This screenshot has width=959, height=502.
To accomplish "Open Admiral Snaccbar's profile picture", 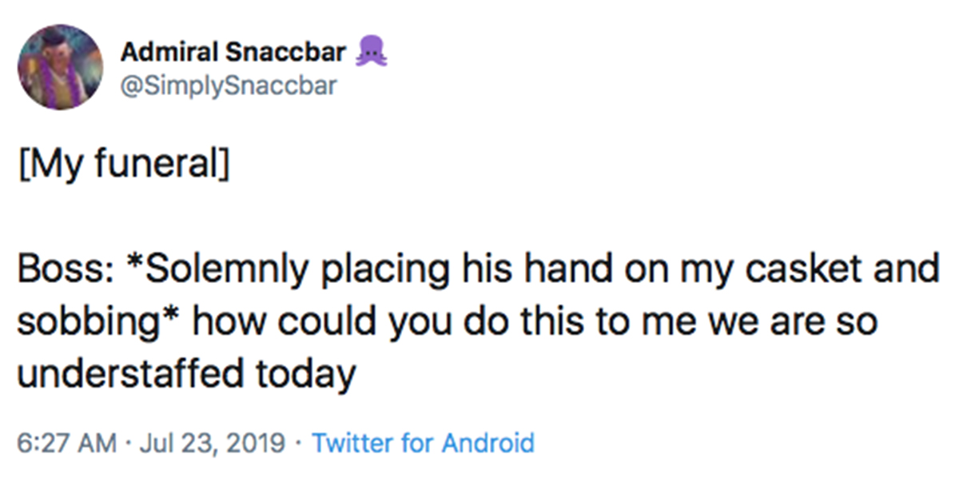I will point(61,67).
